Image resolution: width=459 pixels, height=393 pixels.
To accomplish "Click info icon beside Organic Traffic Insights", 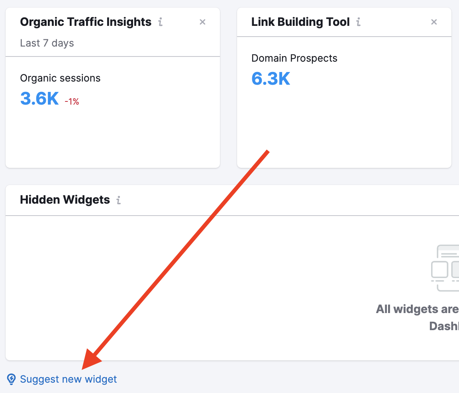I will [161, 22].
